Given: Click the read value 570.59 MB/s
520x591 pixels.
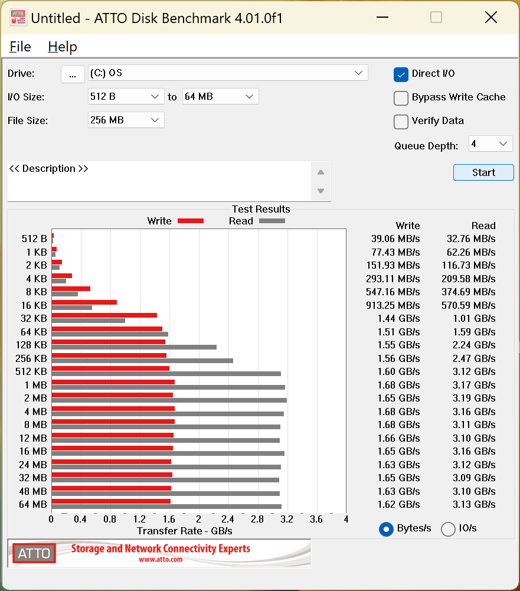Looking at the screenshot, I should coord(469,305).
